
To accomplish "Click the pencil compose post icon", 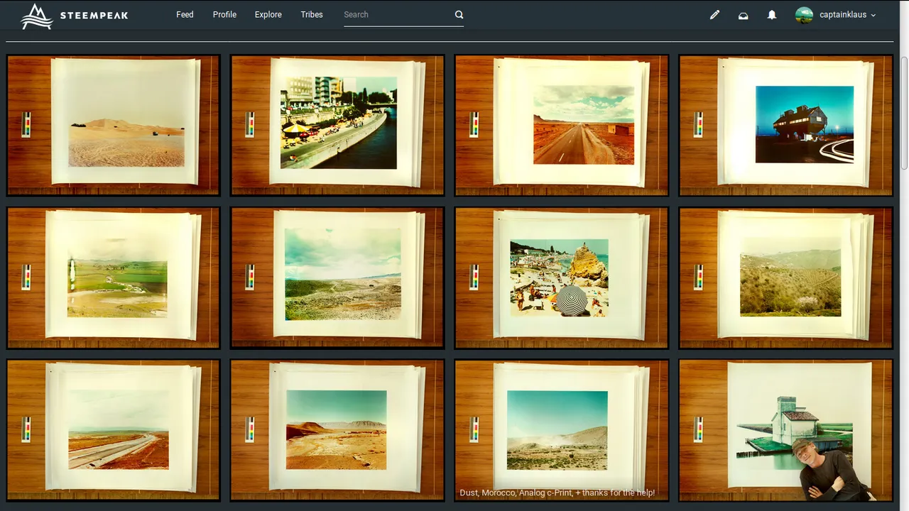I will click(x=714, y=15).
